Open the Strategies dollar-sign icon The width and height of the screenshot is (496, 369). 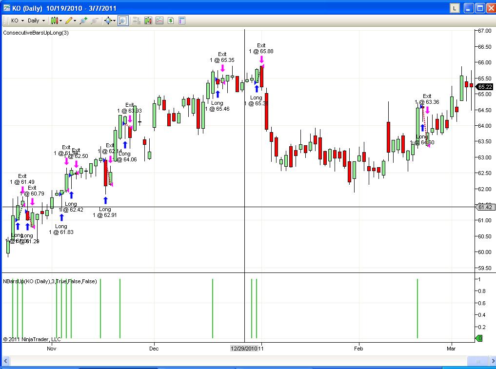pyautogui.click(x=171, y=20)
